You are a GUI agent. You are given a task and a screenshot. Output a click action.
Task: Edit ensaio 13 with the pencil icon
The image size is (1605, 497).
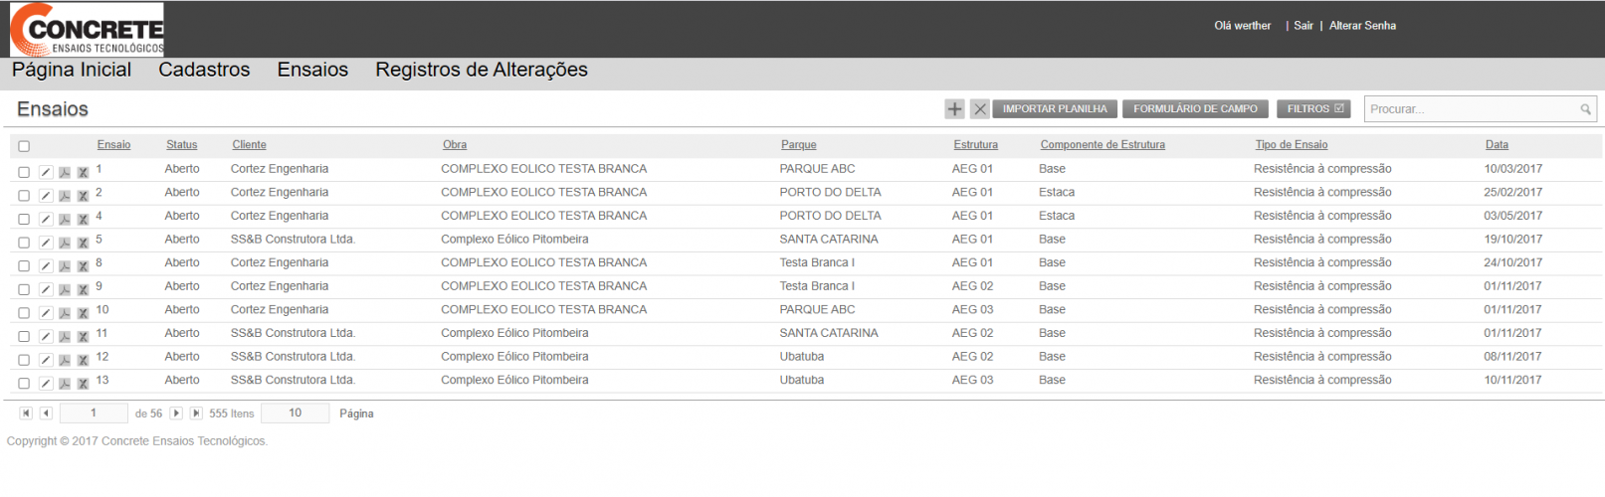(46, 384)
